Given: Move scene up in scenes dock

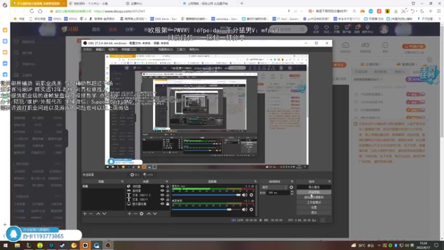Looking at the screenshot, I should pyautogui.click(x=98, y=214).
